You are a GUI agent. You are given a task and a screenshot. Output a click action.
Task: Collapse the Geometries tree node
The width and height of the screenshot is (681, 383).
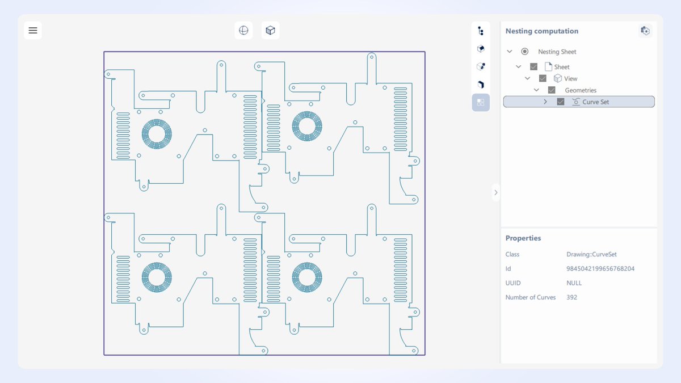(537, 90)
